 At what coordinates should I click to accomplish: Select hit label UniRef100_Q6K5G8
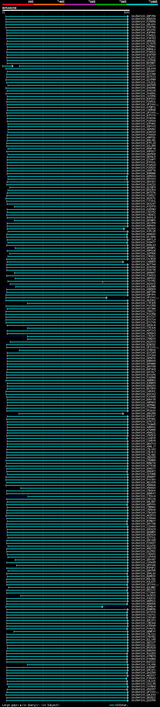pos(143,154)
